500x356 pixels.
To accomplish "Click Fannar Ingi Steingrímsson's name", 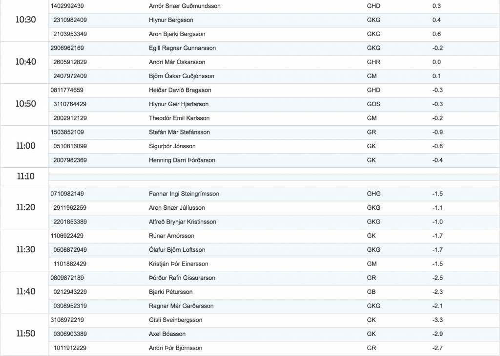I will pos(184,194).
